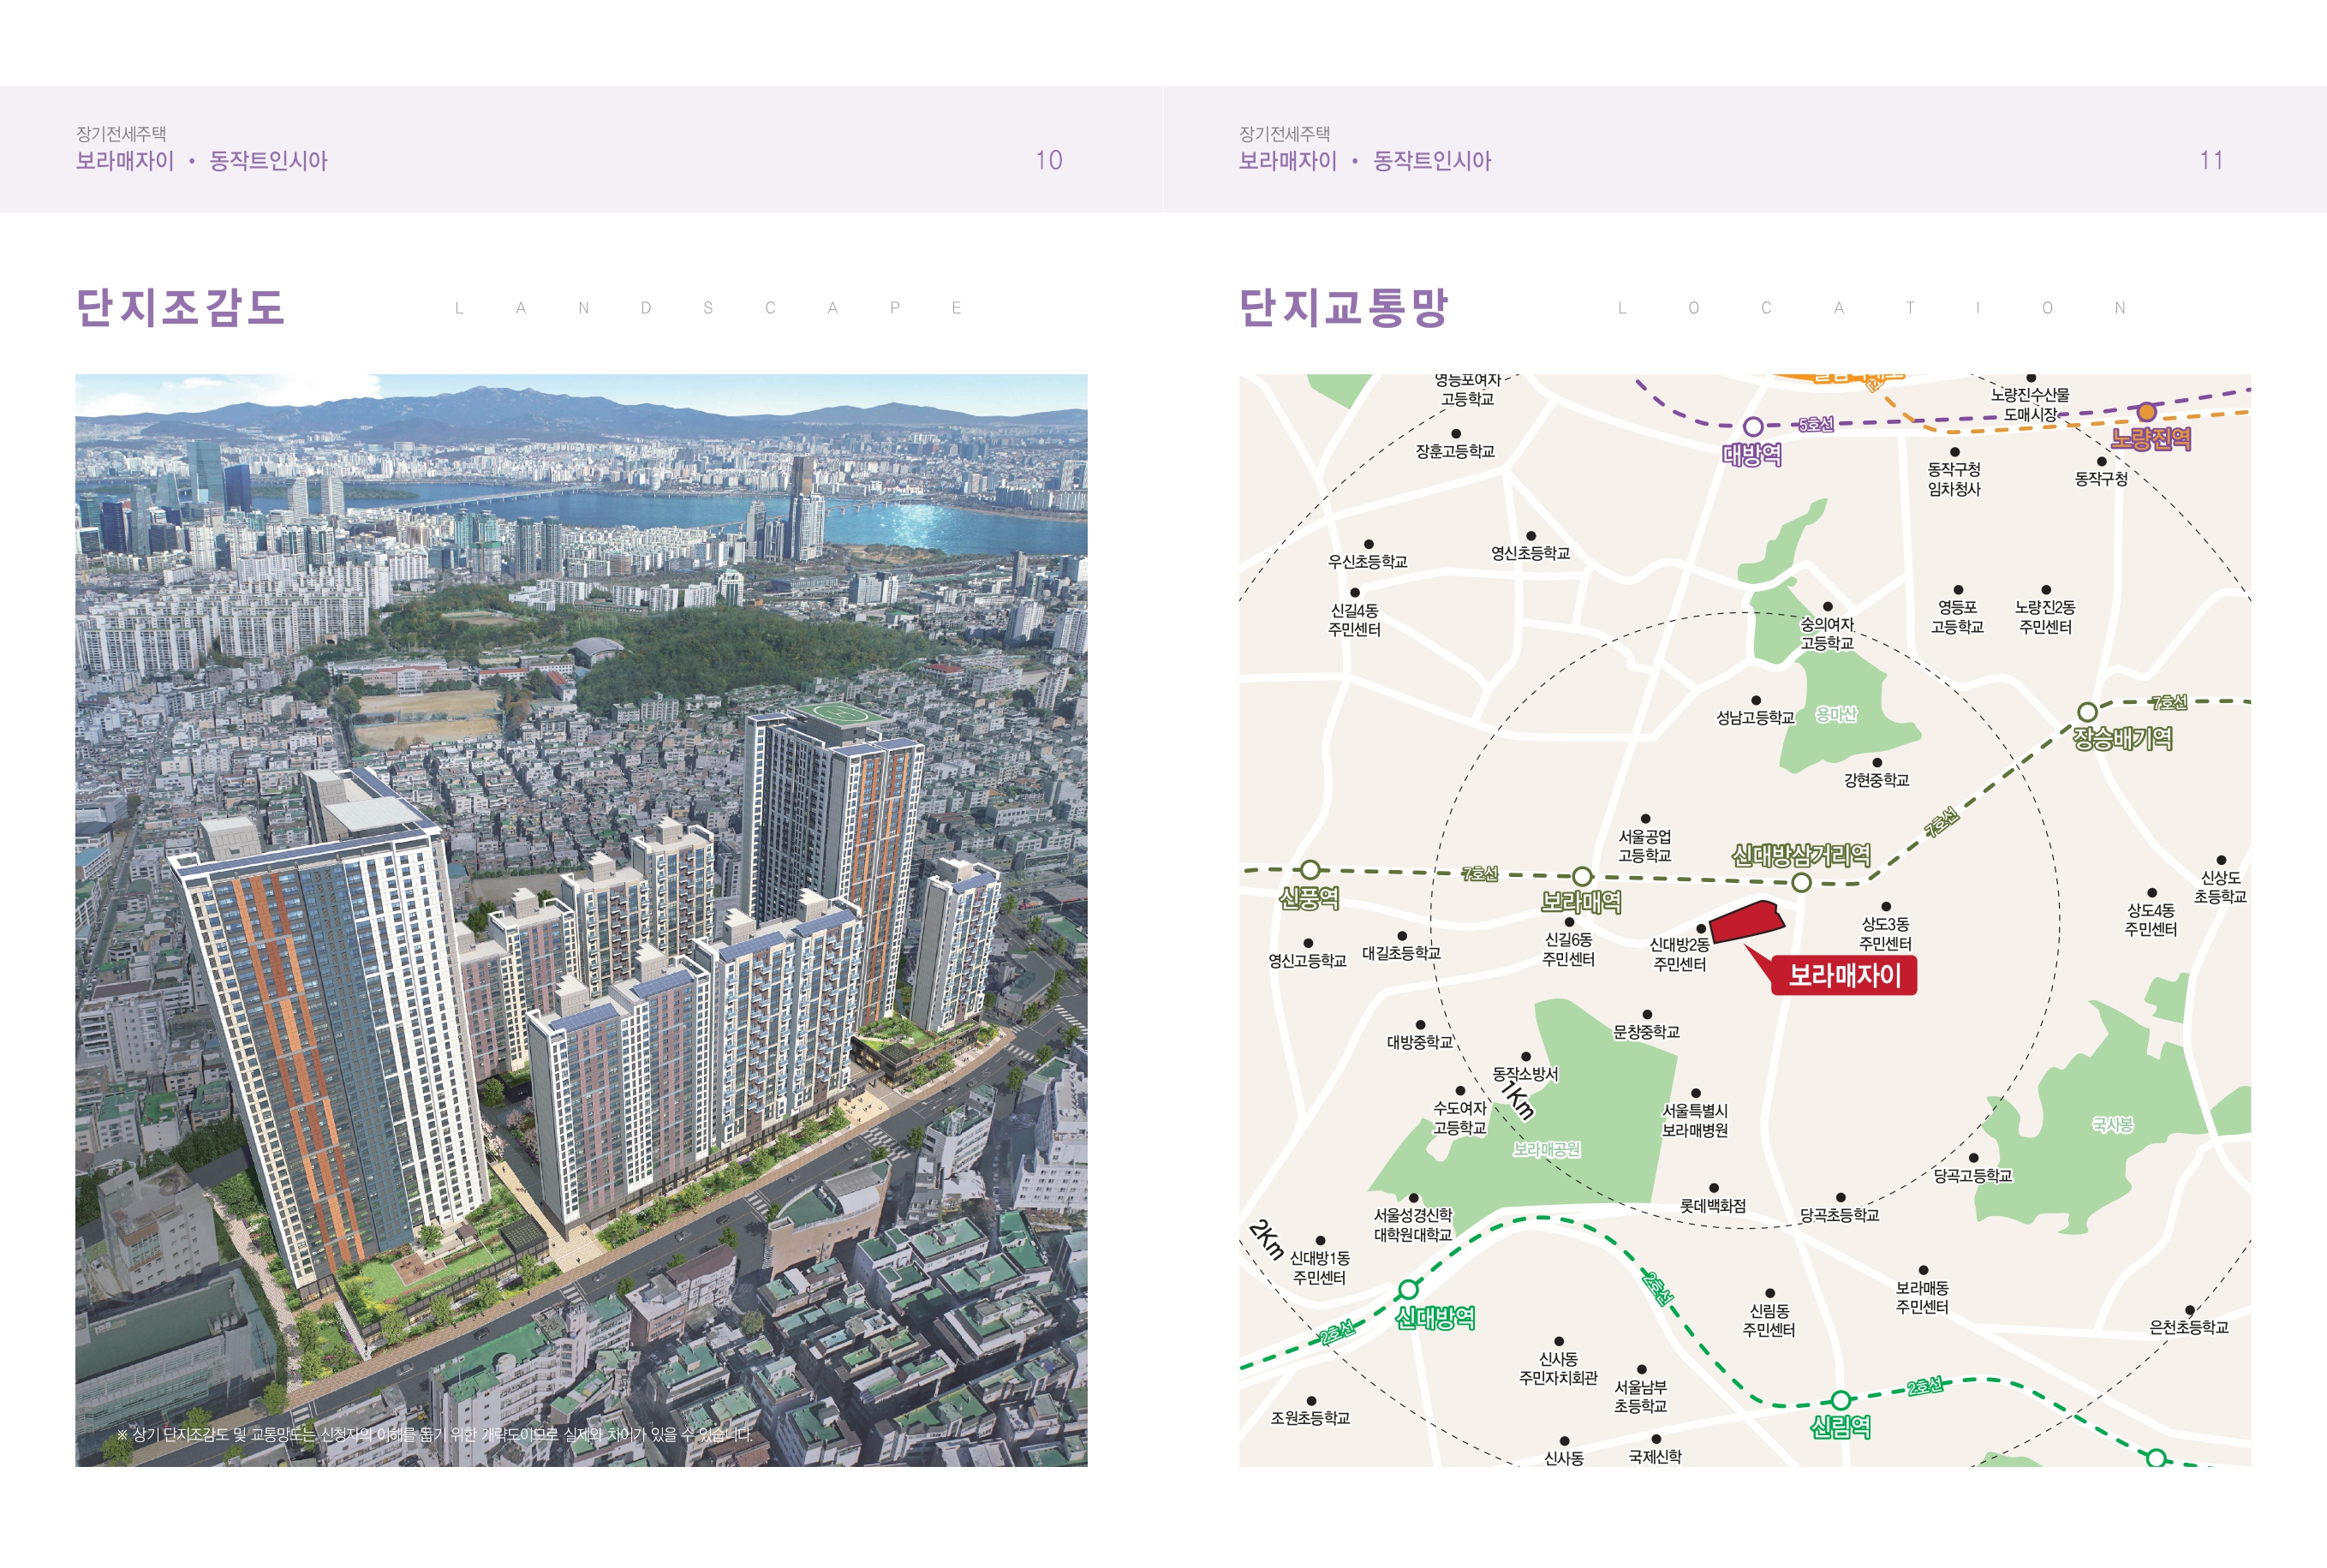Click the 장승배기역 station circle marker
Screen dimensions: 2327x1568
tap(2087, 712)
